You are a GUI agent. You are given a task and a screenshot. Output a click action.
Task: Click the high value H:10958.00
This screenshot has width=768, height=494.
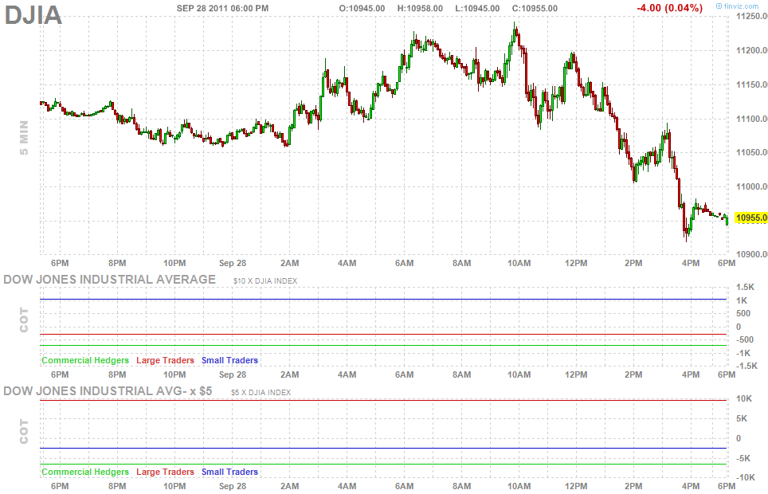tap(420, 8)
